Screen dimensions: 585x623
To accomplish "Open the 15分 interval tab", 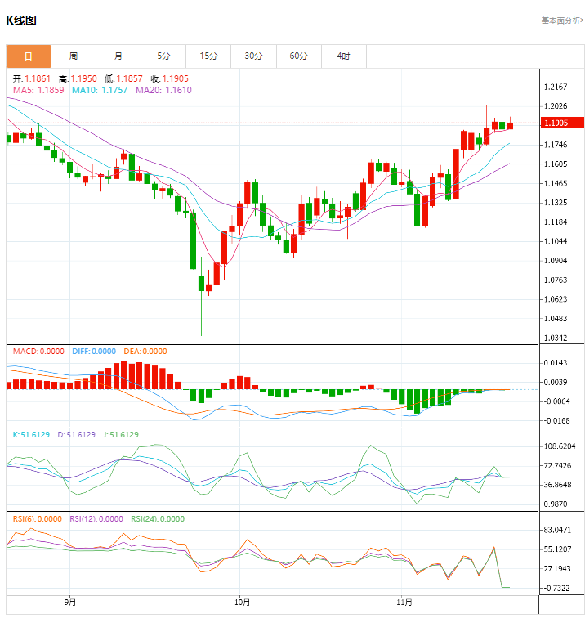I will pyautogui.click(x=208, y=56).
